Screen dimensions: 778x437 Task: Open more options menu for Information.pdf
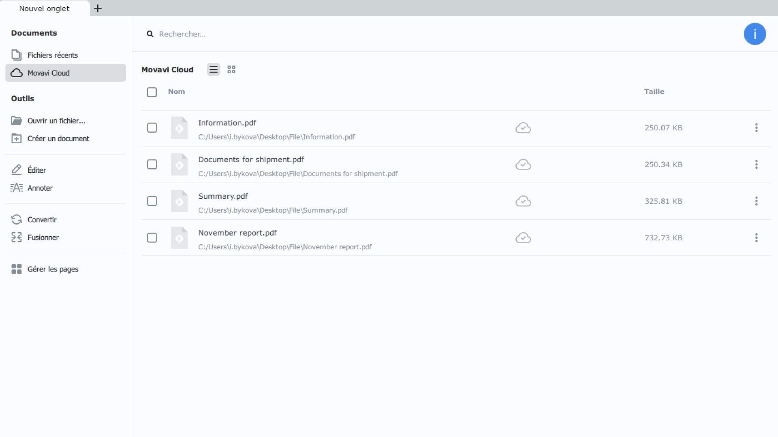click(756, 128)
